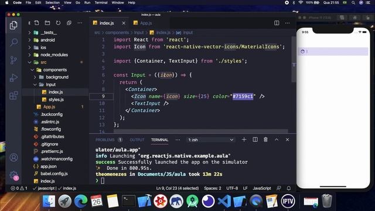This screenshot has width=375, height=211.
Task: Select the TERMINAL panel tab
Action: click(x=159, y=139)
